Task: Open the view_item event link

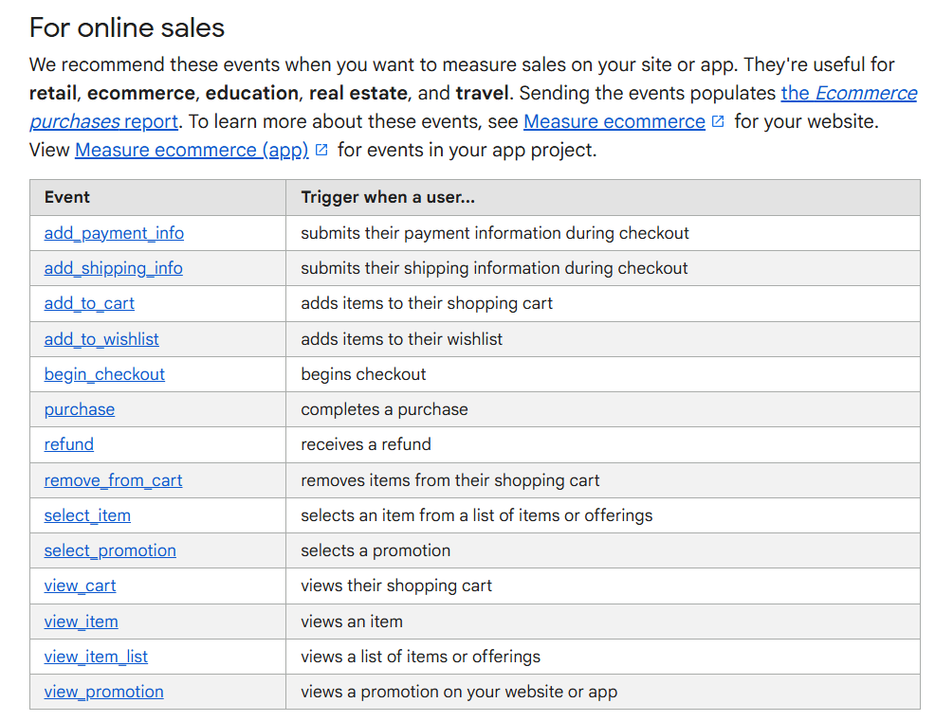Action: (81, 622)
